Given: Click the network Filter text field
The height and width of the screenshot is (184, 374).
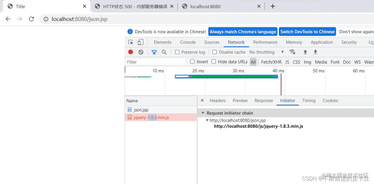Looking at the screenshot, I should 156,62.
